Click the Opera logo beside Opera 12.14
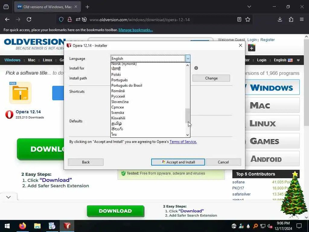This screenshot has width=309, height=232. pos(9,114)
